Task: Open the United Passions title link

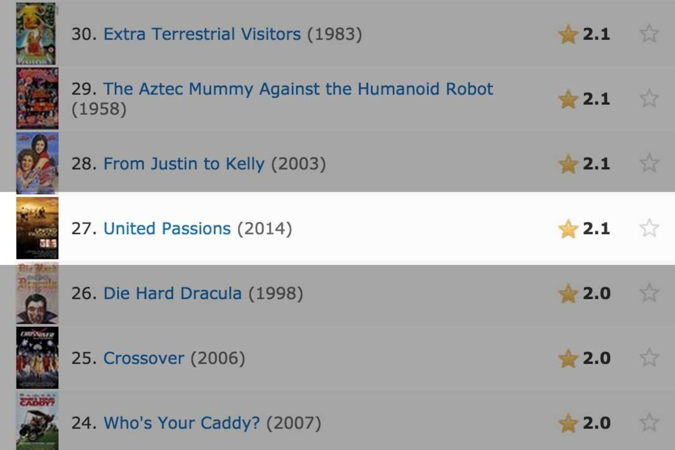Action: click(x=167, y=229)
